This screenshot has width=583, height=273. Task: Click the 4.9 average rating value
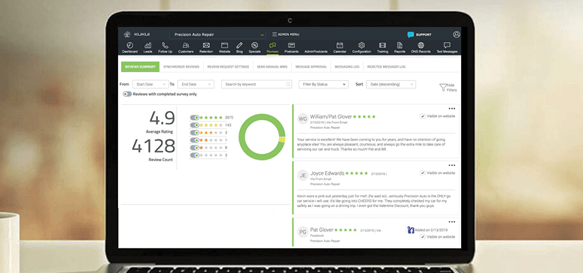point(162,118)
